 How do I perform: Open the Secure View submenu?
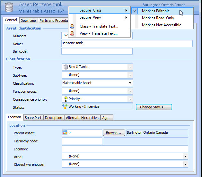99,17
